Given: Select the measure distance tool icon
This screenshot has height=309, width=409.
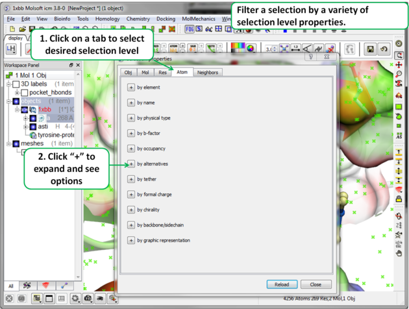Looking at the screenshot, I should [x=296, y=49].
